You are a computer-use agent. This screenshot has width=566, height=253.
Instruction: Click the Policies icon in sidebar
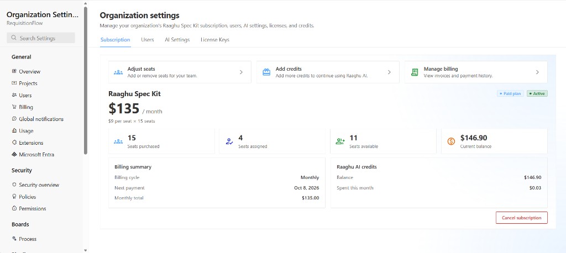(x=14, y=196)
